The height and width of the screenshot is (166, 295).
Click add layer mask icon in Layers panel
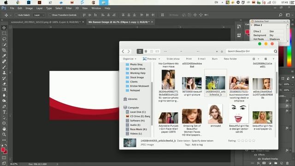point(264,163)
